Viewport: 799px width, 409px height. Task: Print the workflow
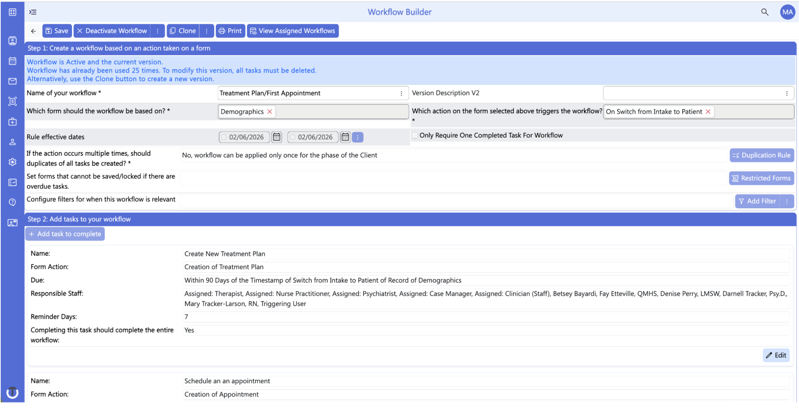click(230, 31)
